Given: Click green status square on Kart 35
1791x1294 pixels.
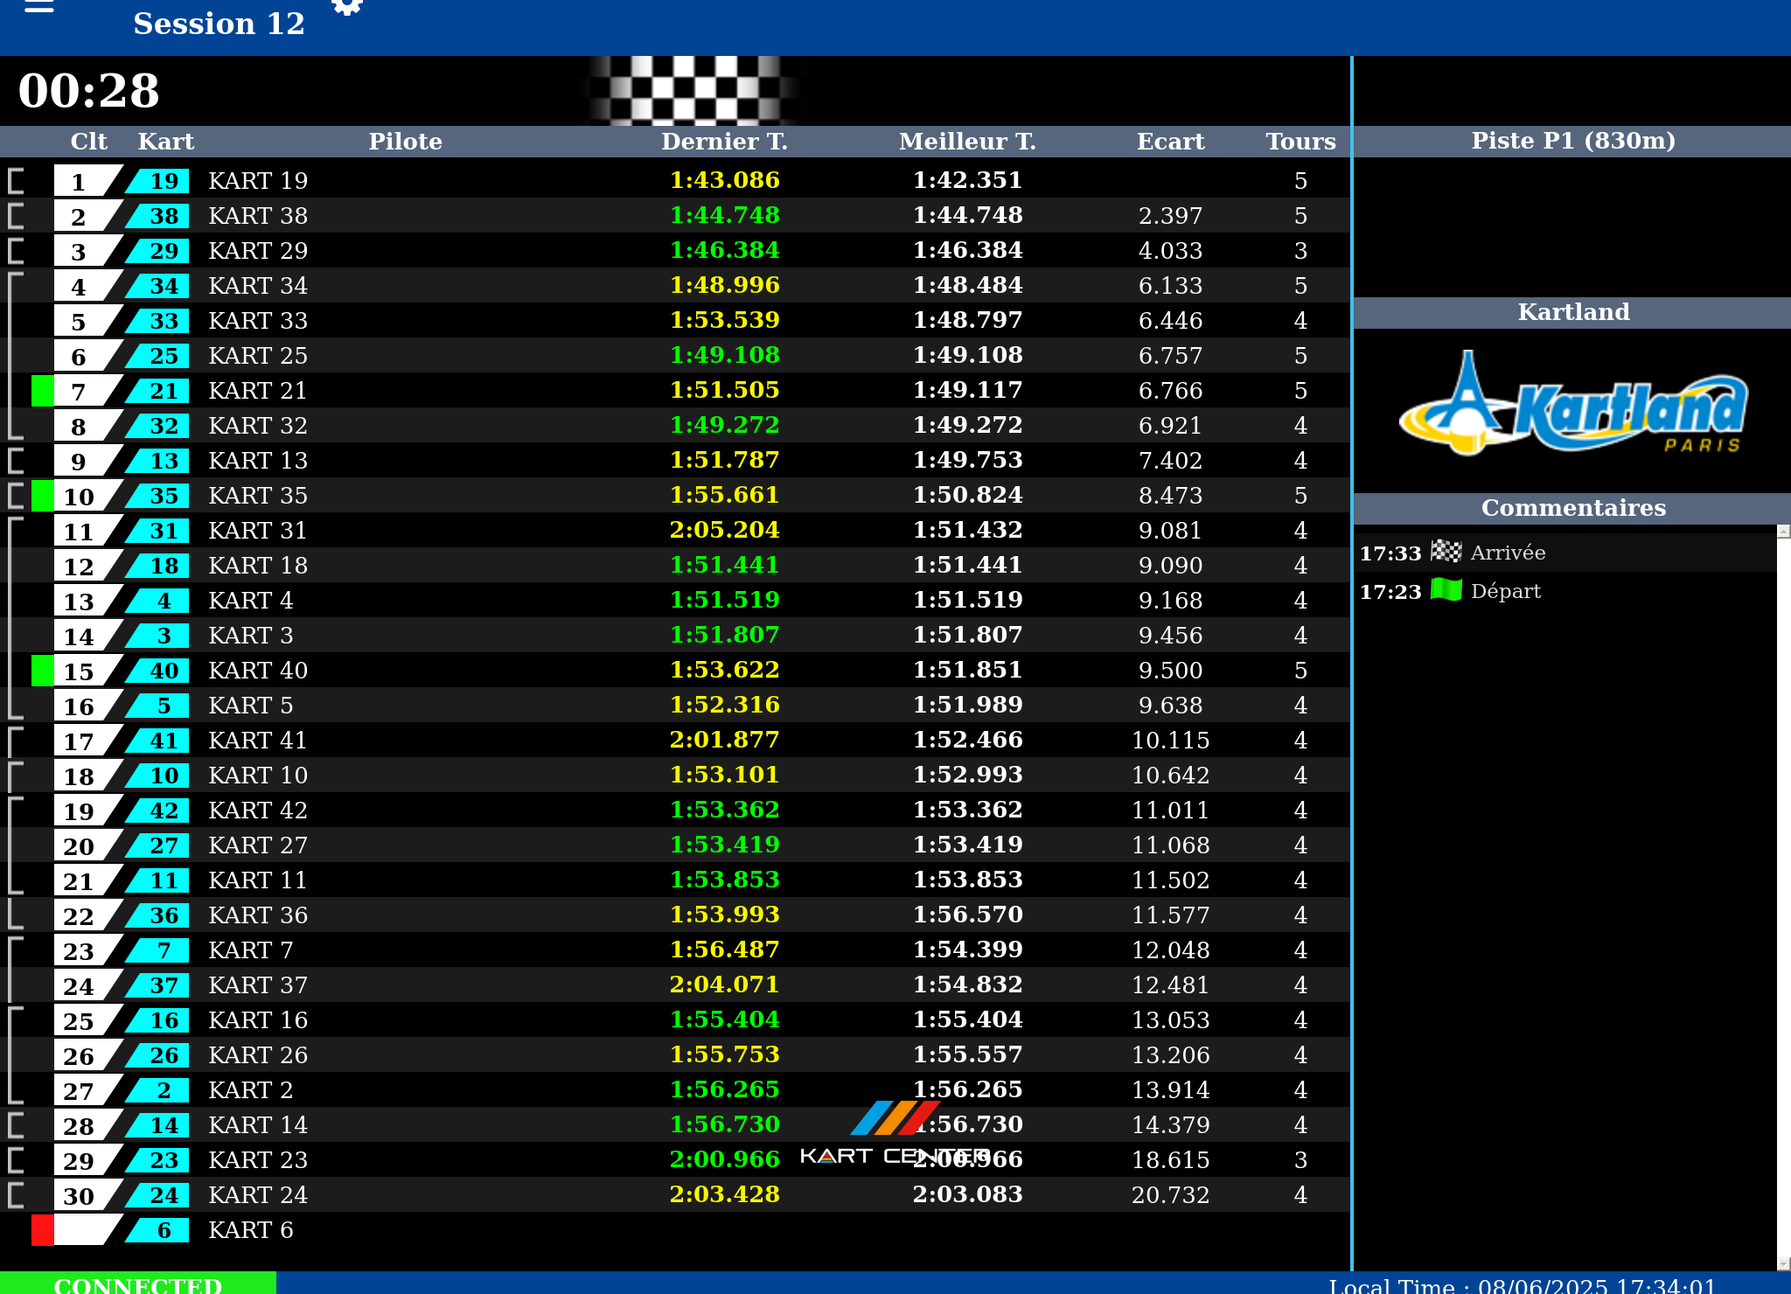Looking at the screenshot, I should point(42,496).
